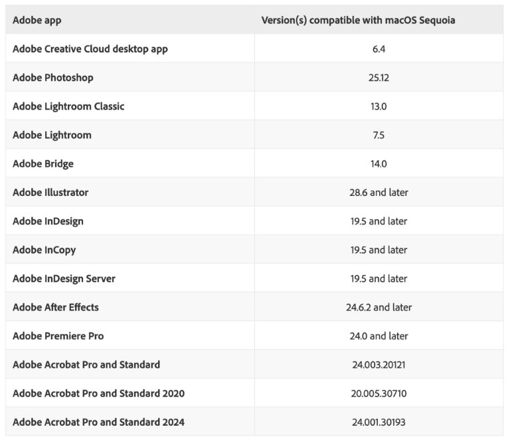510x445 pixels.
Task: Select the "24.0 and later" version cell
Action: 379,335
